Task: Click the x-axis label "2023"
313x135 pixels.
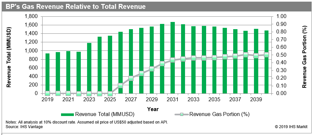Action: (x=89, y=99)
